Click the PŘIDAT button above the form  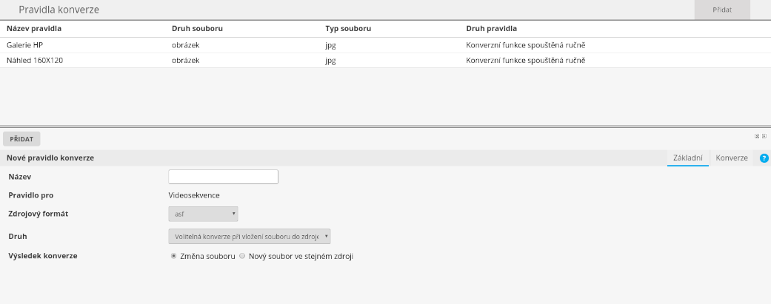tap(22, 138)
